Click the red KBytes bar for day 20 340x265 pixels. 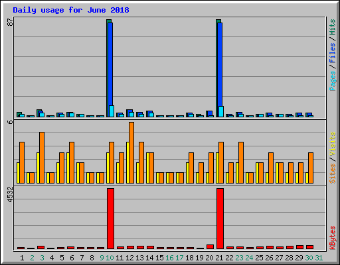coord(210,247)
